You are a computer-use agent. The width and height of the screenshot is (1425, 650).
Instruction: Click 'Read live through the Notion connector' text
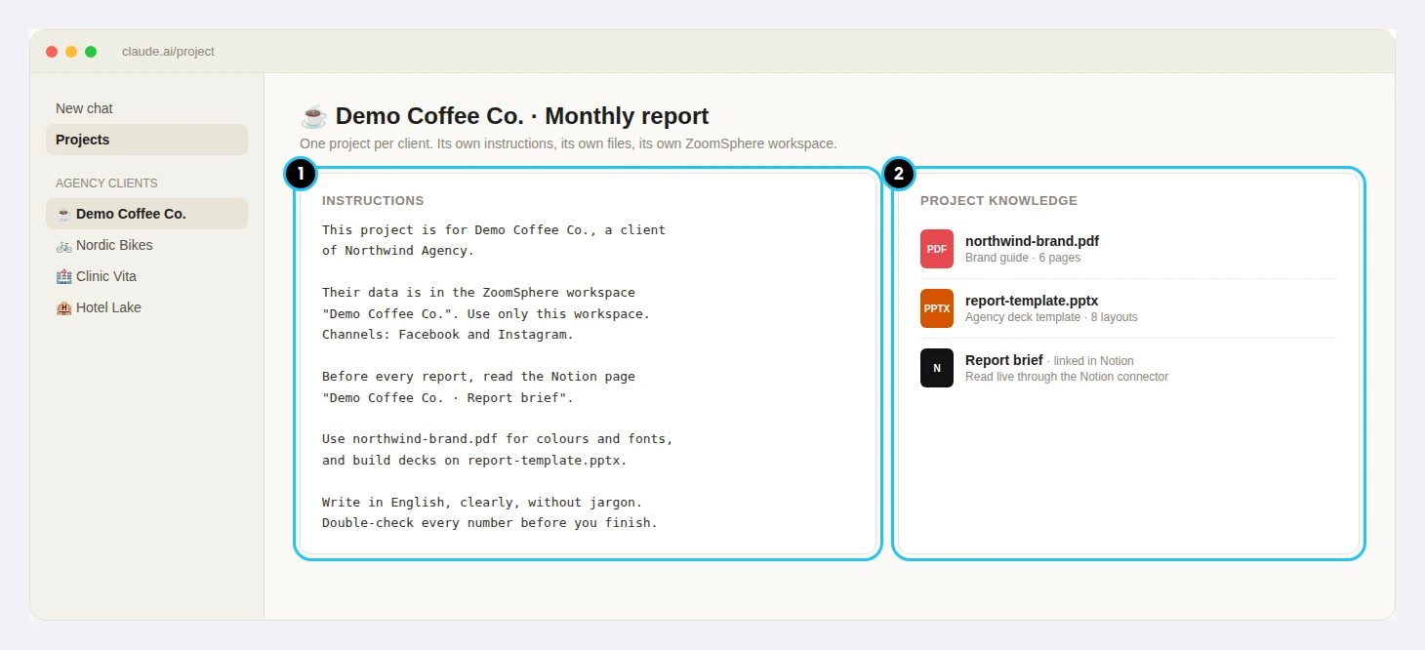(1067, 377)
